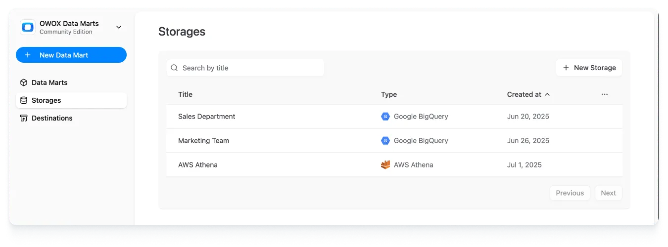Select Storages in the sidebar
The width and height of the screenshot is (668, 247).
pyautogui.click(x=47, y=100)
